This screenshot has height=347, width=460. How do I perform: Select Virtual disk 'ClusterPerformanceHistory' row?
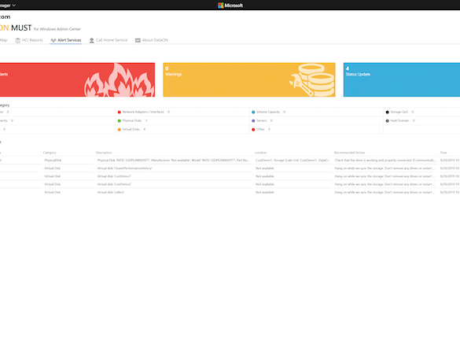[x=230, y=168]
